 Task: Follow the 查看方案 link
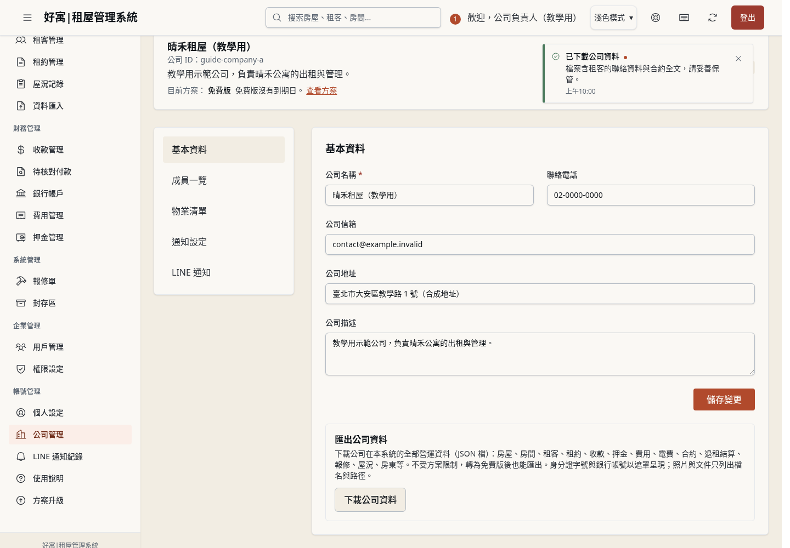point(321,90)
